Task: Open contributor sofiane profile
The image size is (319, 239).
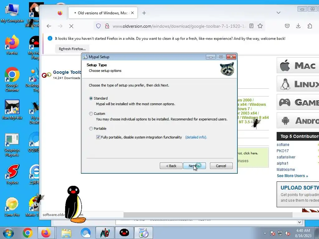Action: (283, 144)
